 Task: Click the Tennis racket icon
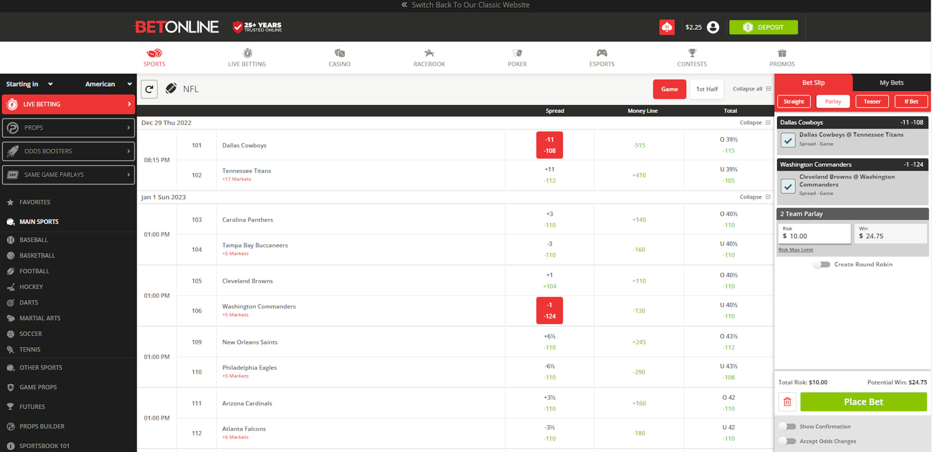10,349
